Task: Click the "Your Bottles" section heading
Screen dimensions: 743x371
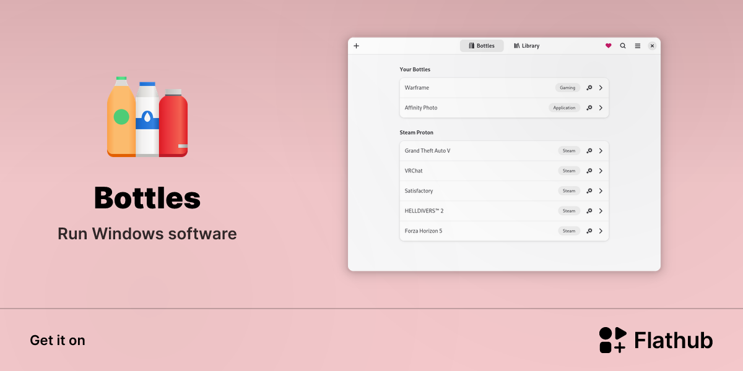Action: pyautogui.click(x=415, y=70)
